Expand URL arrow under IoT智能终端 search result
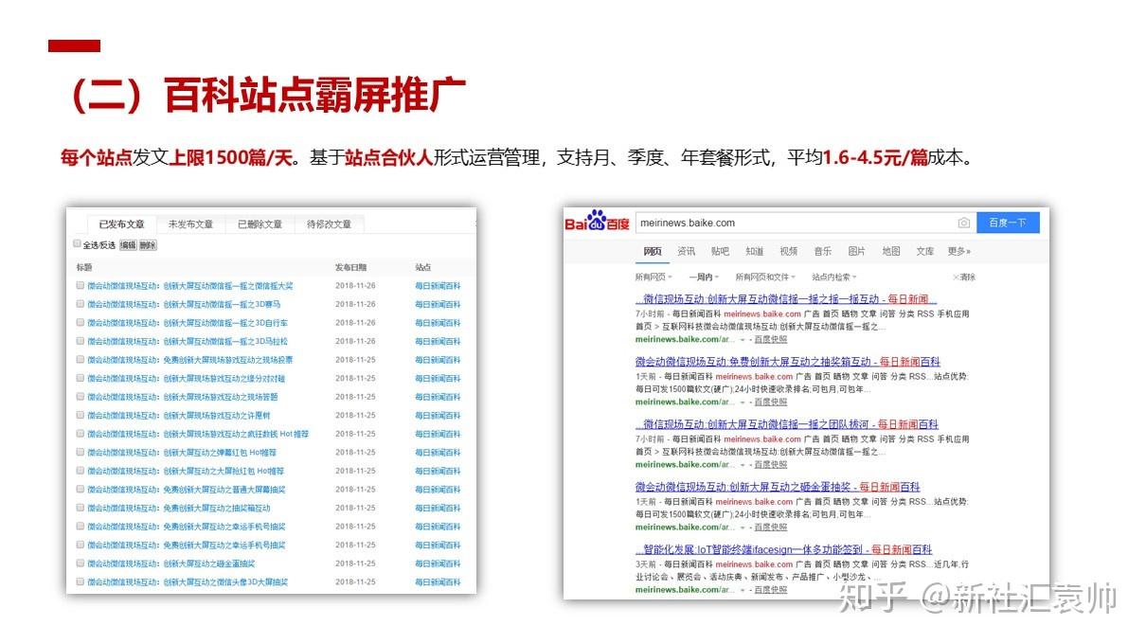This screenshot has height=644, width=1146. point(743,589)
